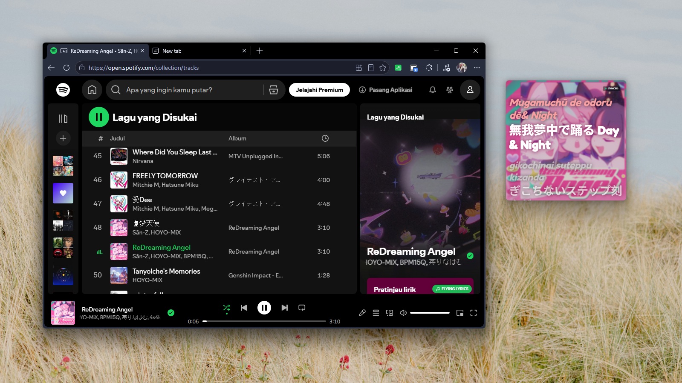Open browser extensions puzzle icon

click(x=429, y=68)
